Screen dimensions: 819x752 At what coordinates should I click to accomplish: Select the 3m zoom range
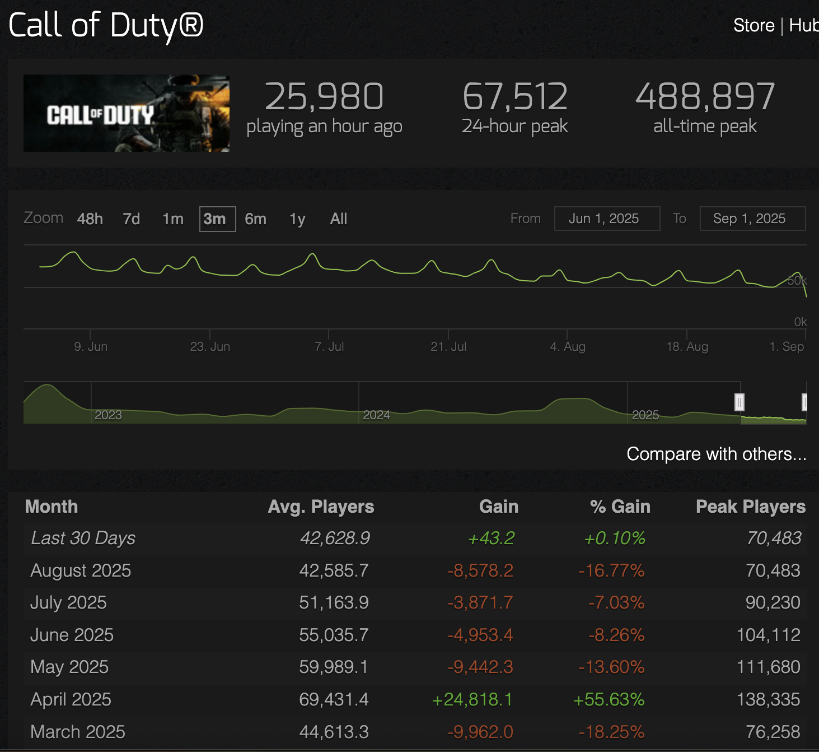217,219
